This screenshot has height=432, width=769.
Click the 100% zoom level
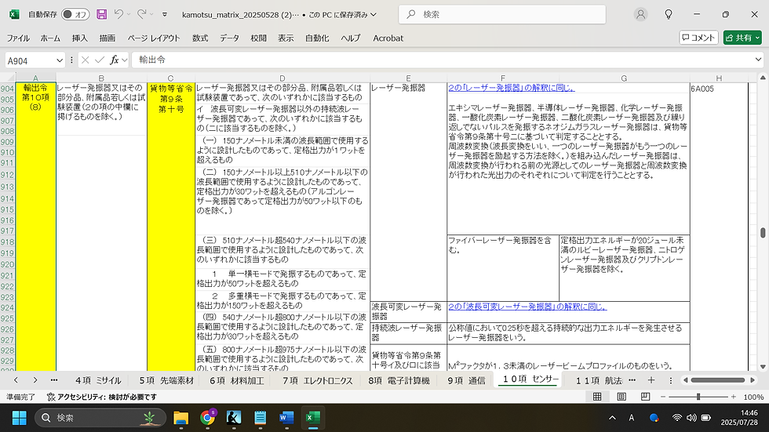tap(753, 398)
